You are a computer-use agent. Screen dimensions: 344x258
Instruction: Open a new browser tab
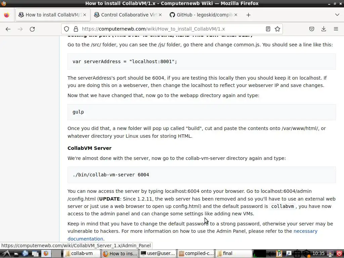(248, 15)
